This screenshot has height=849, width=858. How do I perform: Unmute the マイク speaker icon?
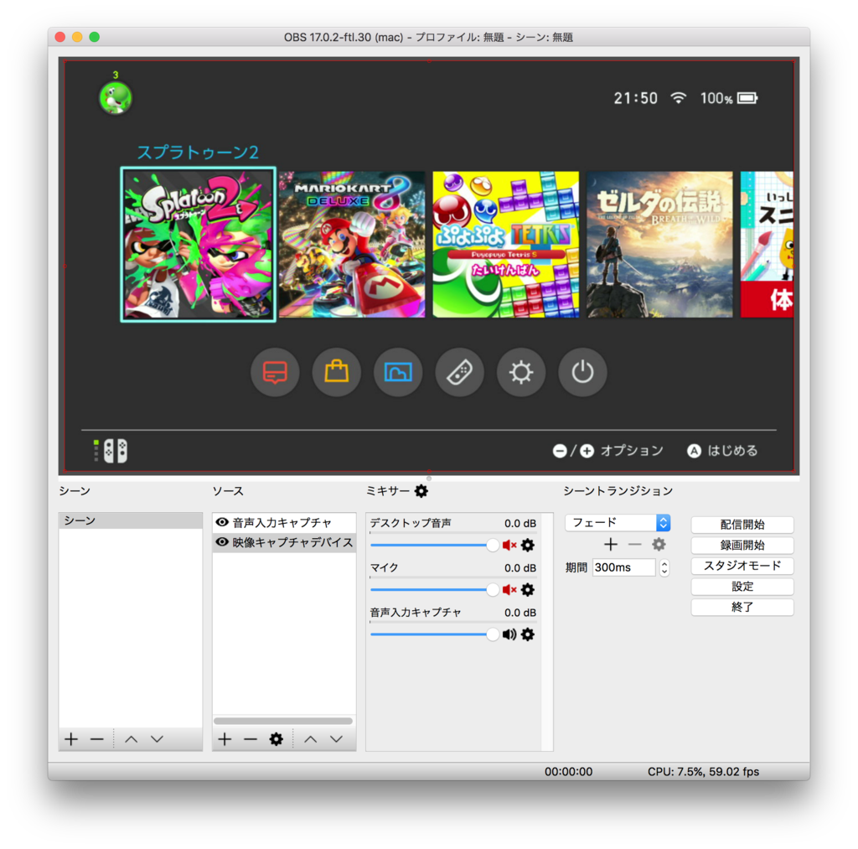pyautogui.click(x=509, y=589)
